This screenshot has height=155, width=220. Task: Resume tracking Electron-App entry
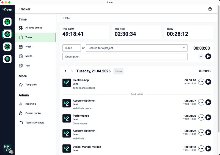[208, 82]
